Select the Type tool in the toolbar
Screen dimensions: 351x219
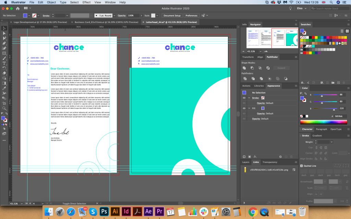(4, 63)
